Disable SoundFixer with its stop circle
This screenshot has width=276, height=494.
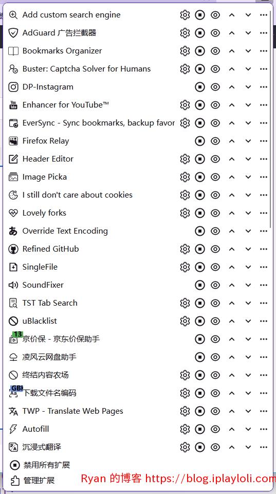[x=200, y=285]
